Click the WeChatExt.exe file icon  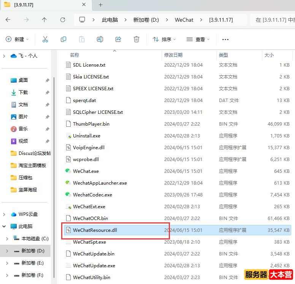tap(68, 206)
